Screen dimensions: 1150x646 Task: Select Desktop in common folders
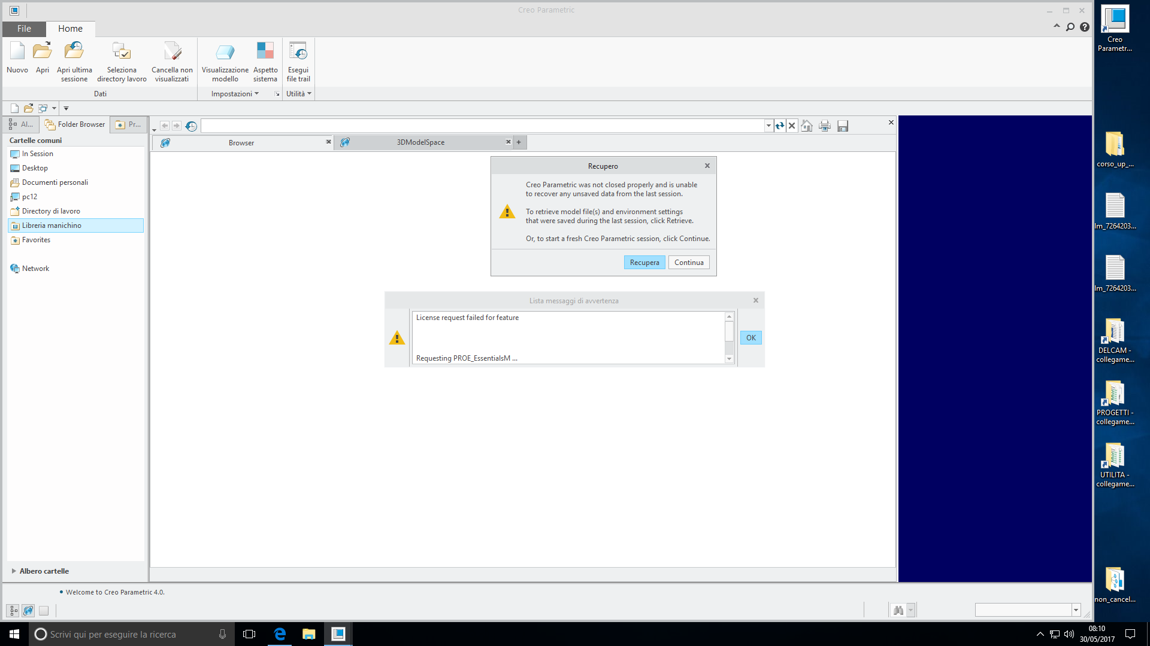(35, 168)
